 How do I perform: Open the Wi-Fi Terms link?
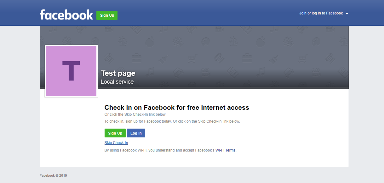point(225,150)
